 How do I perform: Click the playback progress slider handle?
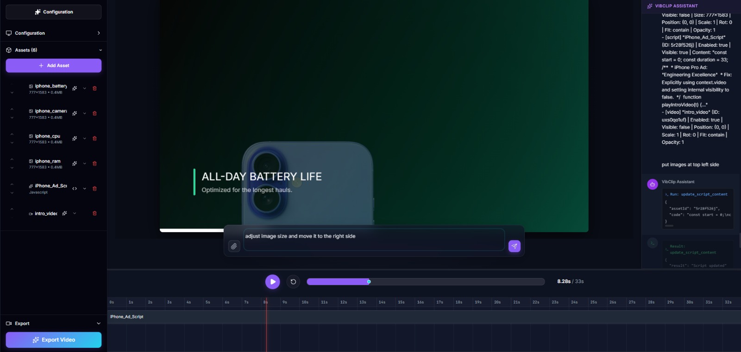(x=369, y=282)
